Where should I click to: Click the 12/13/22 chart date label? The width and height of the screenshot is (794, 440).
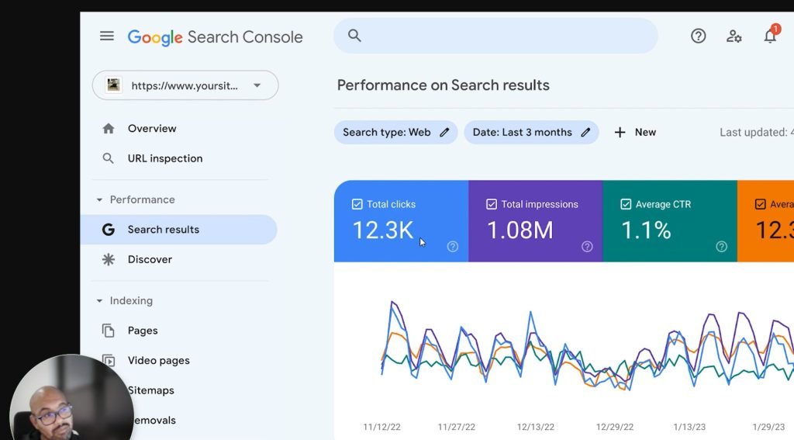pyautogui.click(x=535, y=427)
